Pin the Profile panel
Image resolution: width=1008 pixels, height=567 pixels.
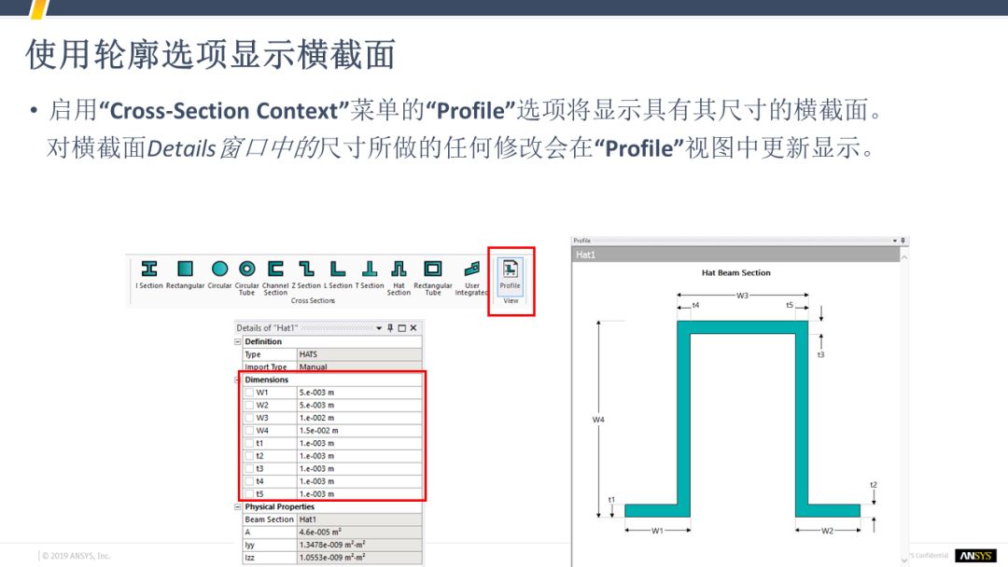(903, 241)
